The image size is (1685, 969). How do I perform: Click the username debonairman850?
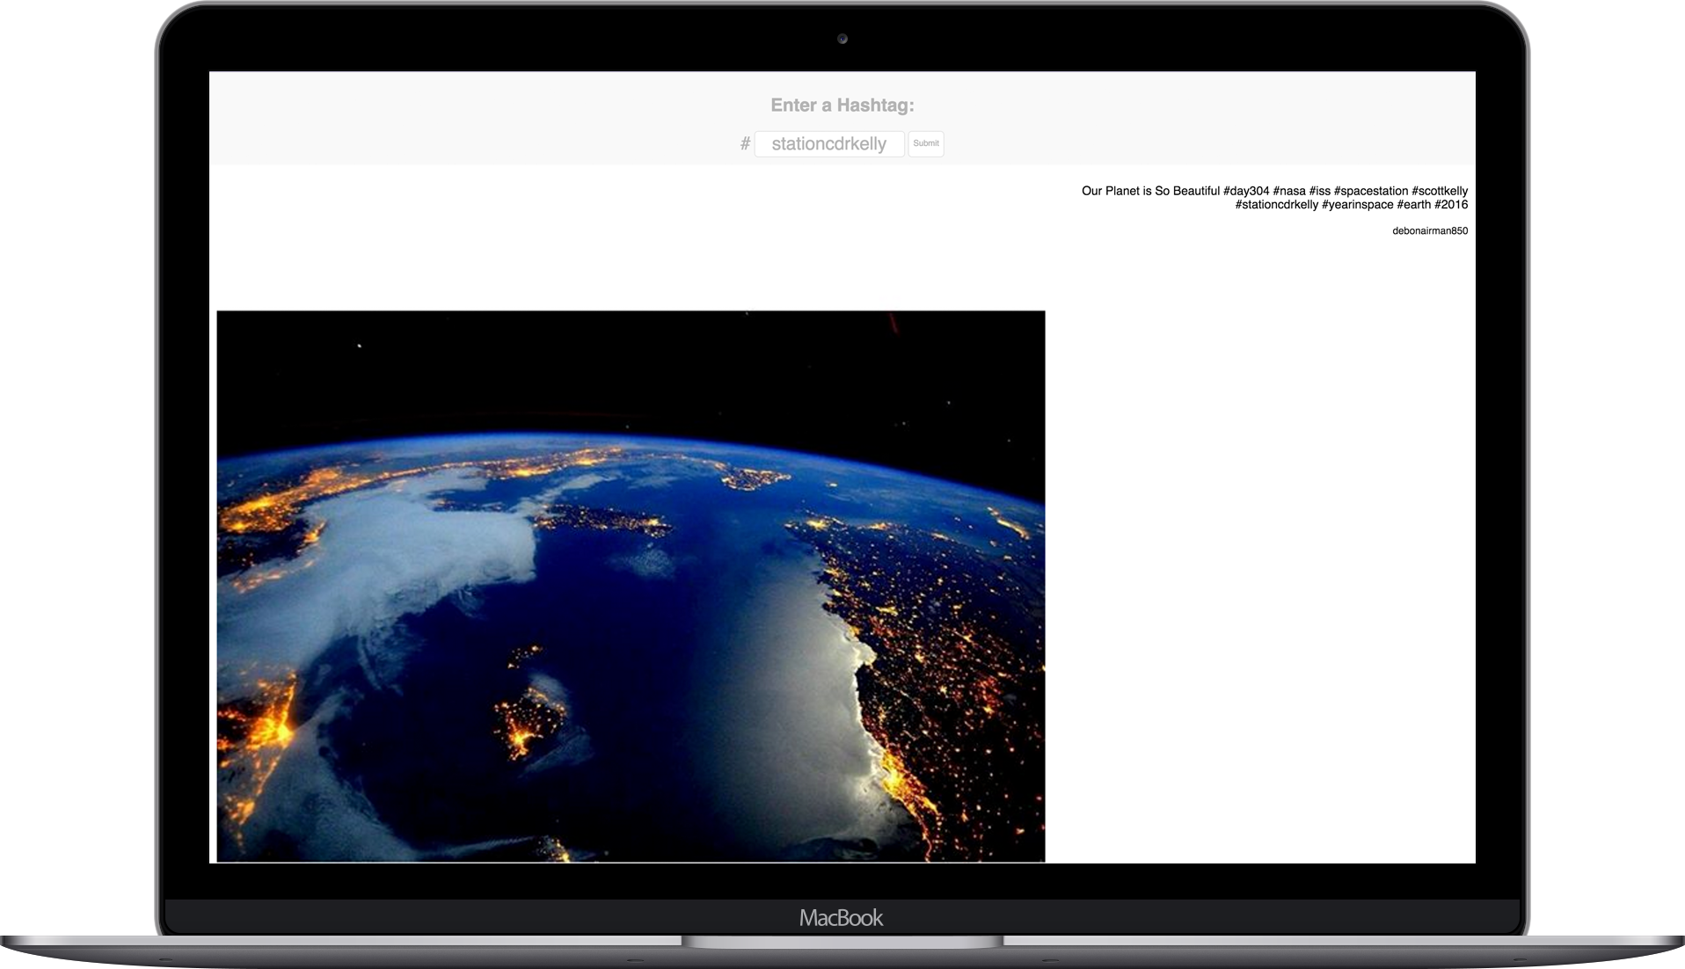coord(1430,231)
